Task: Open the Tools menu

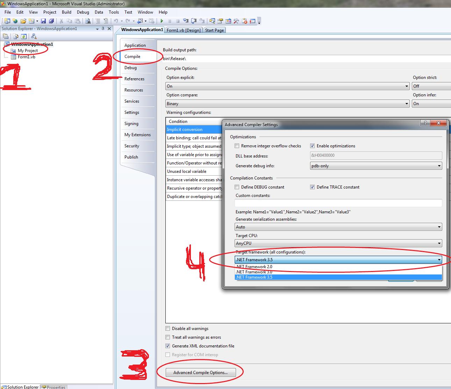Action: pyautogui.click(x=114, y=12)
